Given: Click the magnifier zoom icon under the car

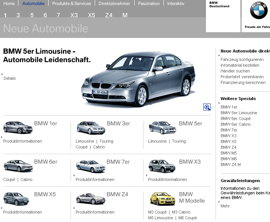Looking at the screenshot, I should [207, 107].
